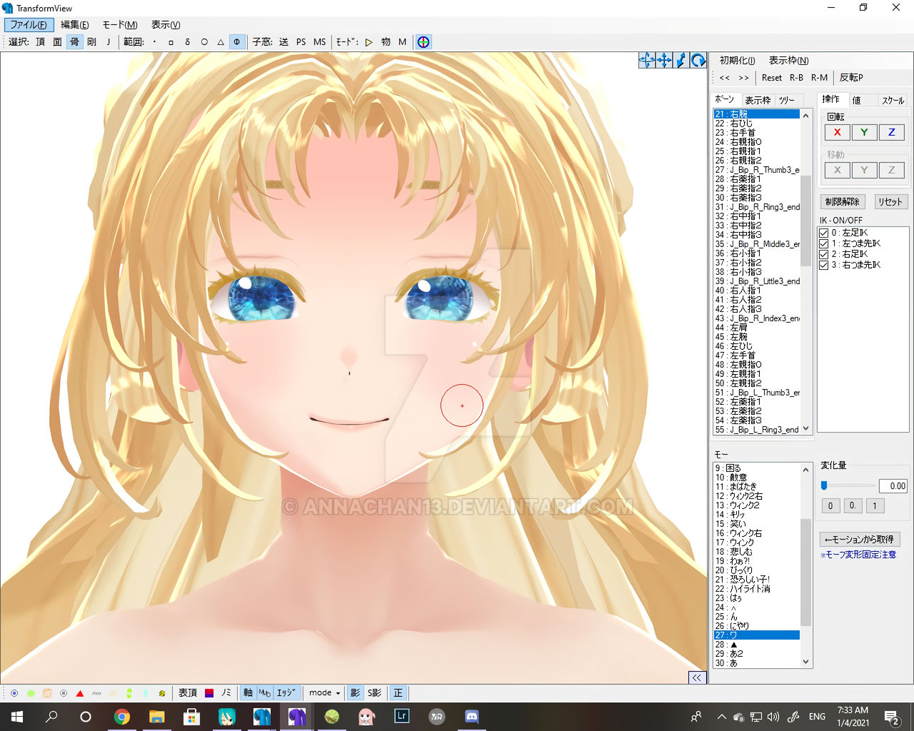Select the triangle range selection tool

[x=221, y=42]
